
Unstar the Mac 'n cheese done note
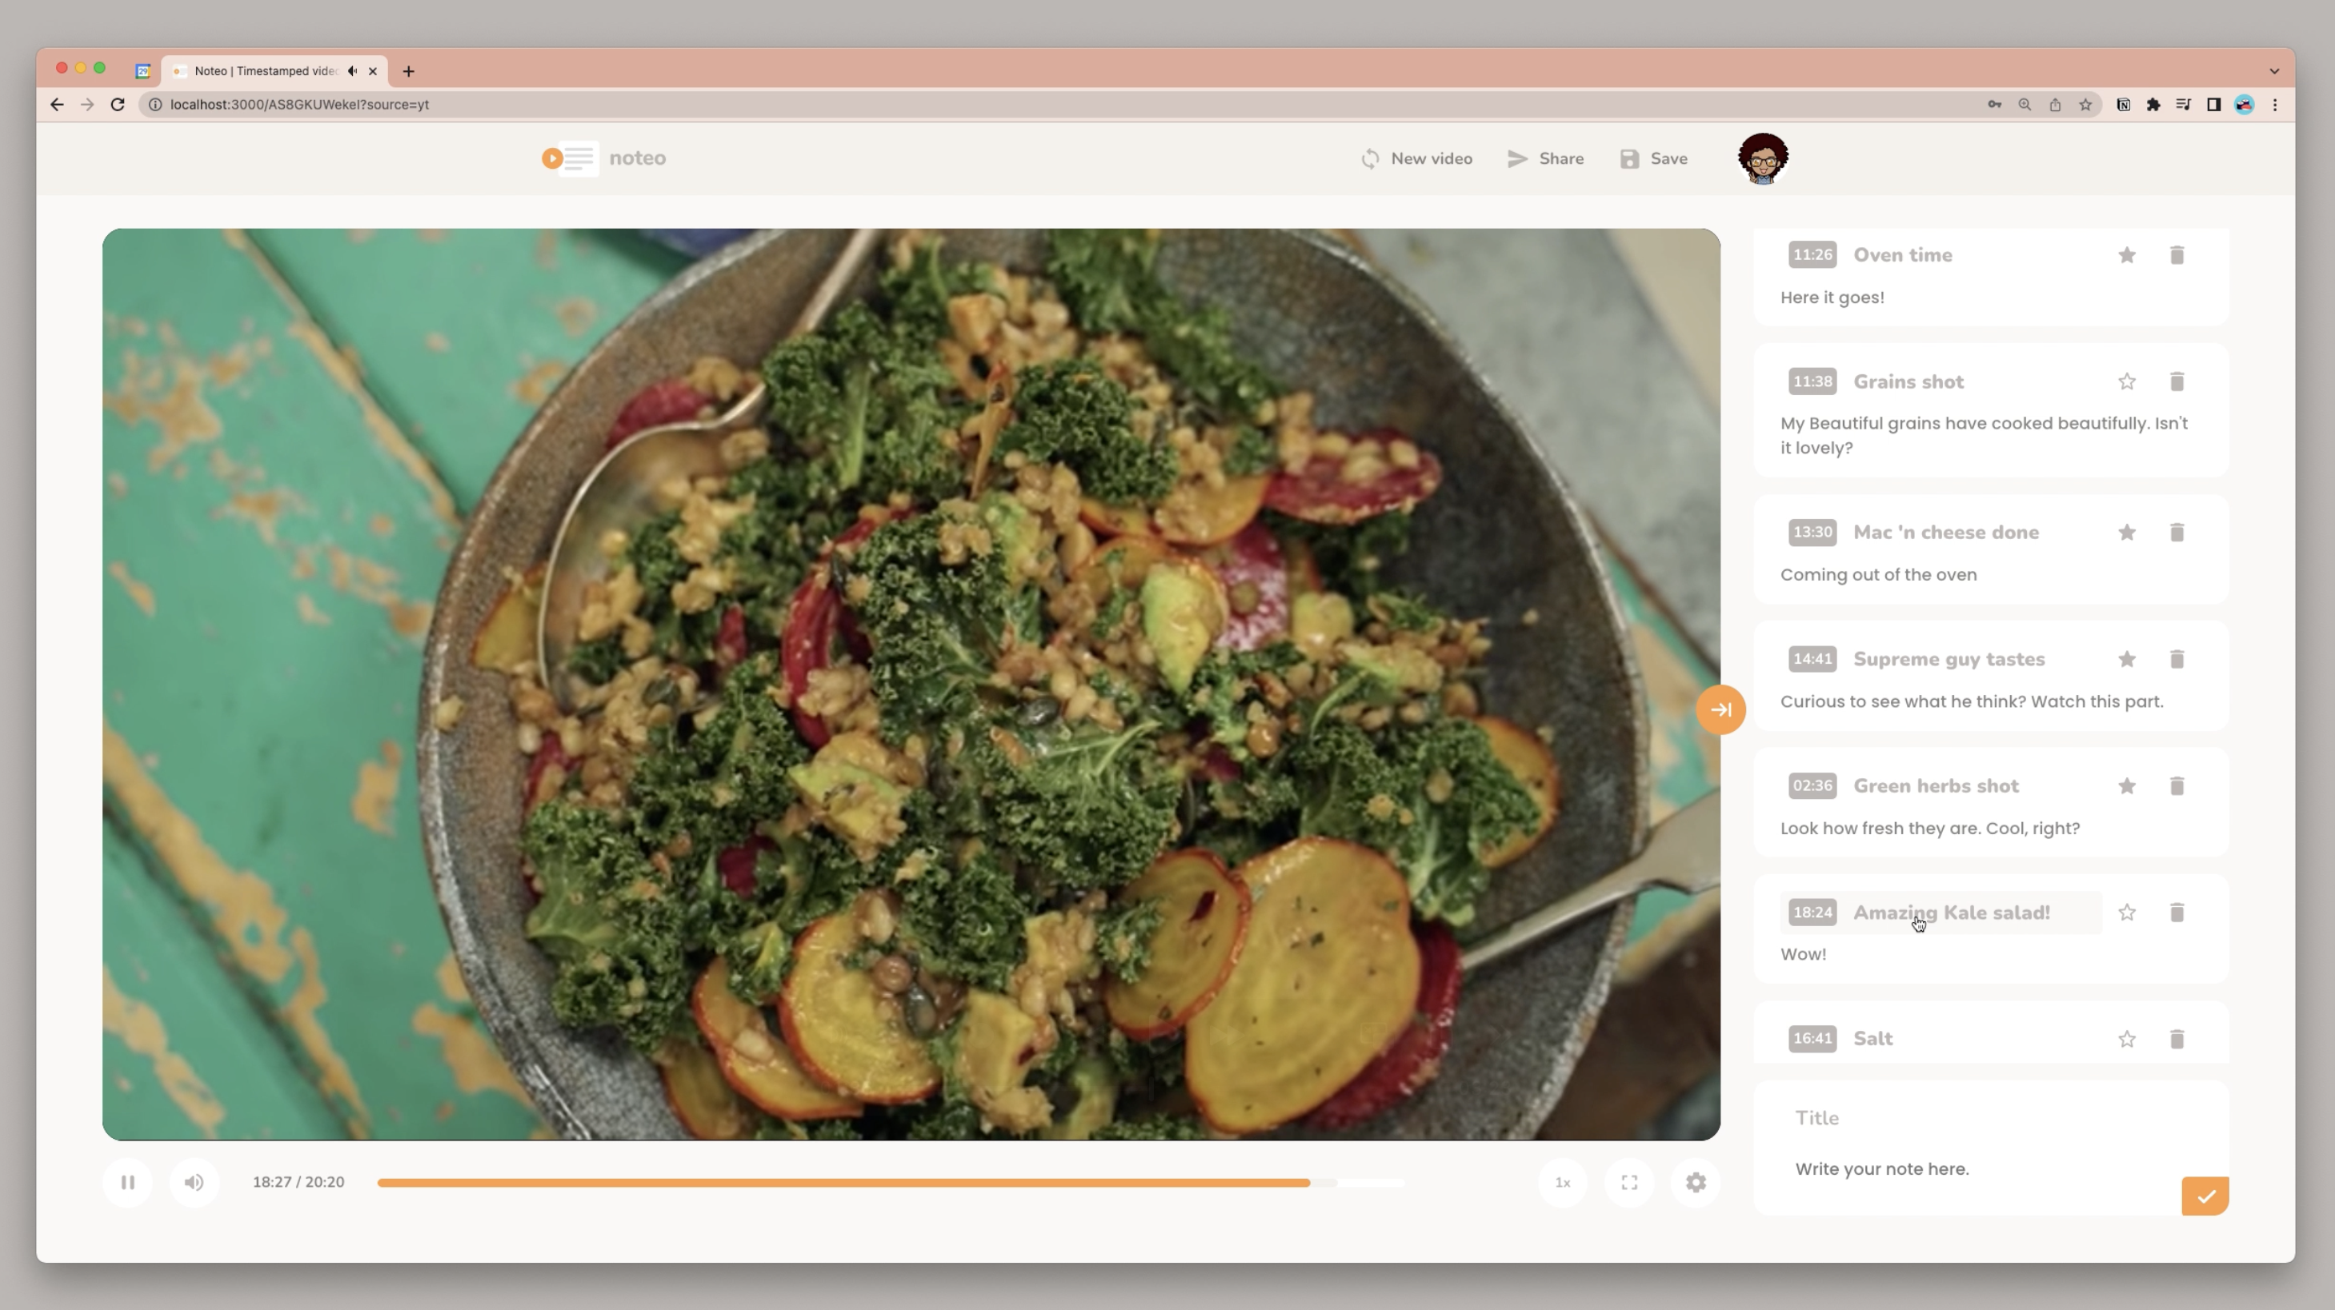click(2126, 533)
